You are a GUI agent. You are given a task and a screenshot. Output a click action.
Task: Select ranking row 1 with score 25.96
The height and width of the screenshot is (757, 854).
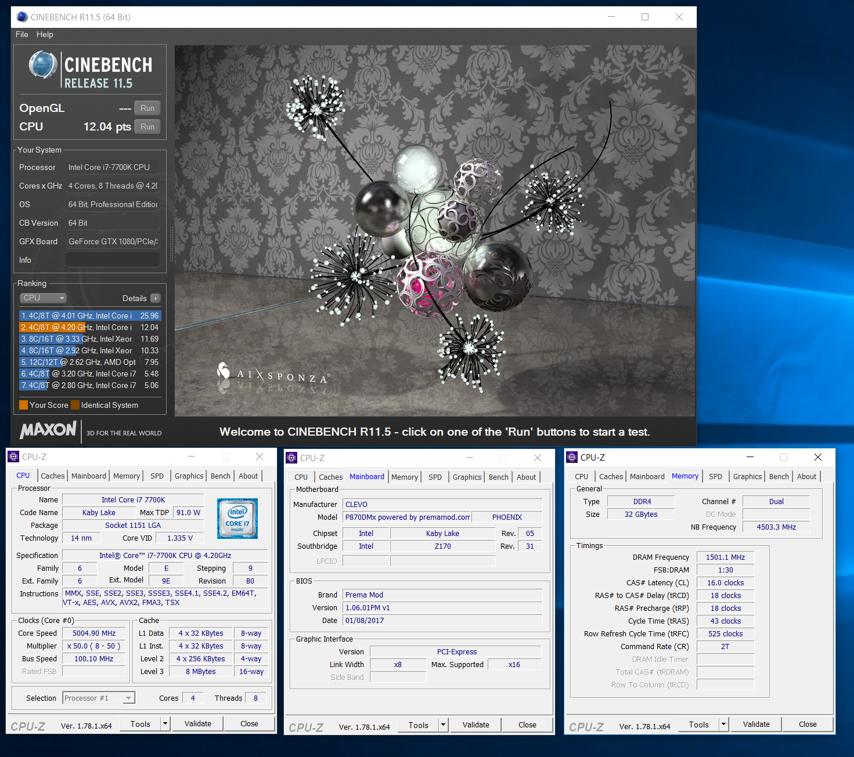(90, 316)
